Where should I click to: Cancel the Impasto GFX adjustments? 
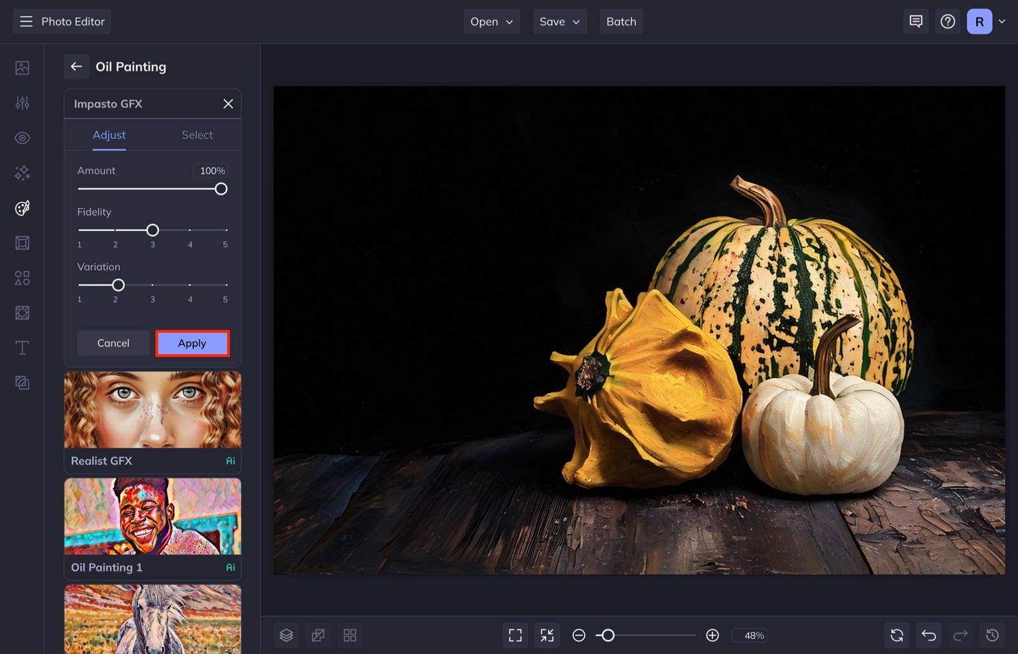(x=113, y=343)
